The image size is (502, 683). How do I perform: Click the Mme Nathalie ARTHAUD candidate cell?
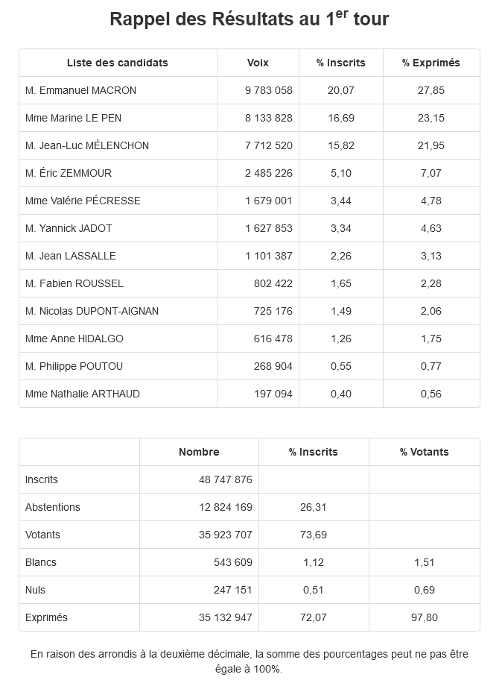coord(83,394)
